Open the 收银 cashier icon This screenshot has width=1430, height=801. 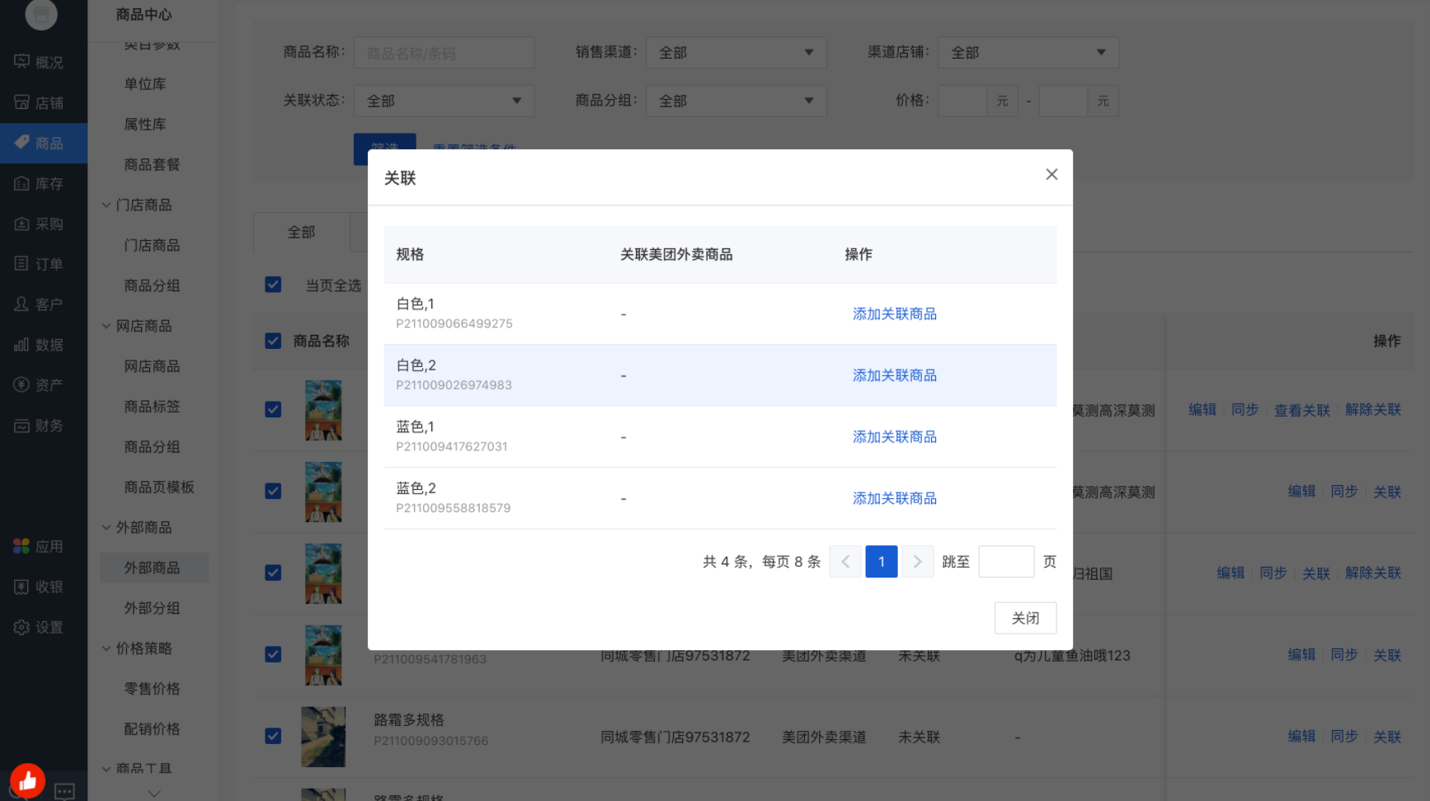[21, 587]
